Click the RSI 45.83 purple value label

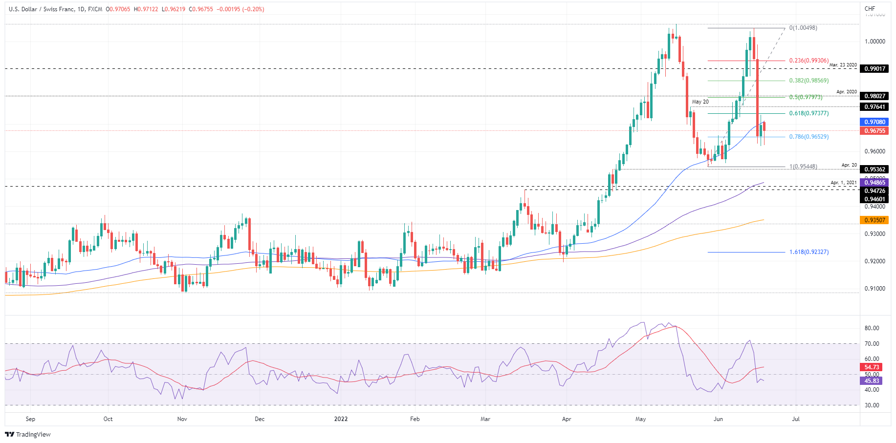pos(871,381)
